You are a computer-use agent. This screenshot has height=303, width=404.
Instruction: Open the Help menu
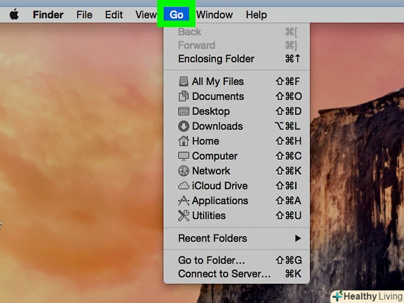[x=256, y=14]
